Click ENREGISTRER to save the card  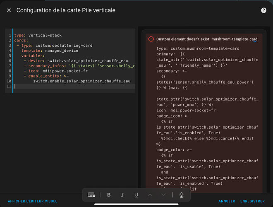[252, 201]
